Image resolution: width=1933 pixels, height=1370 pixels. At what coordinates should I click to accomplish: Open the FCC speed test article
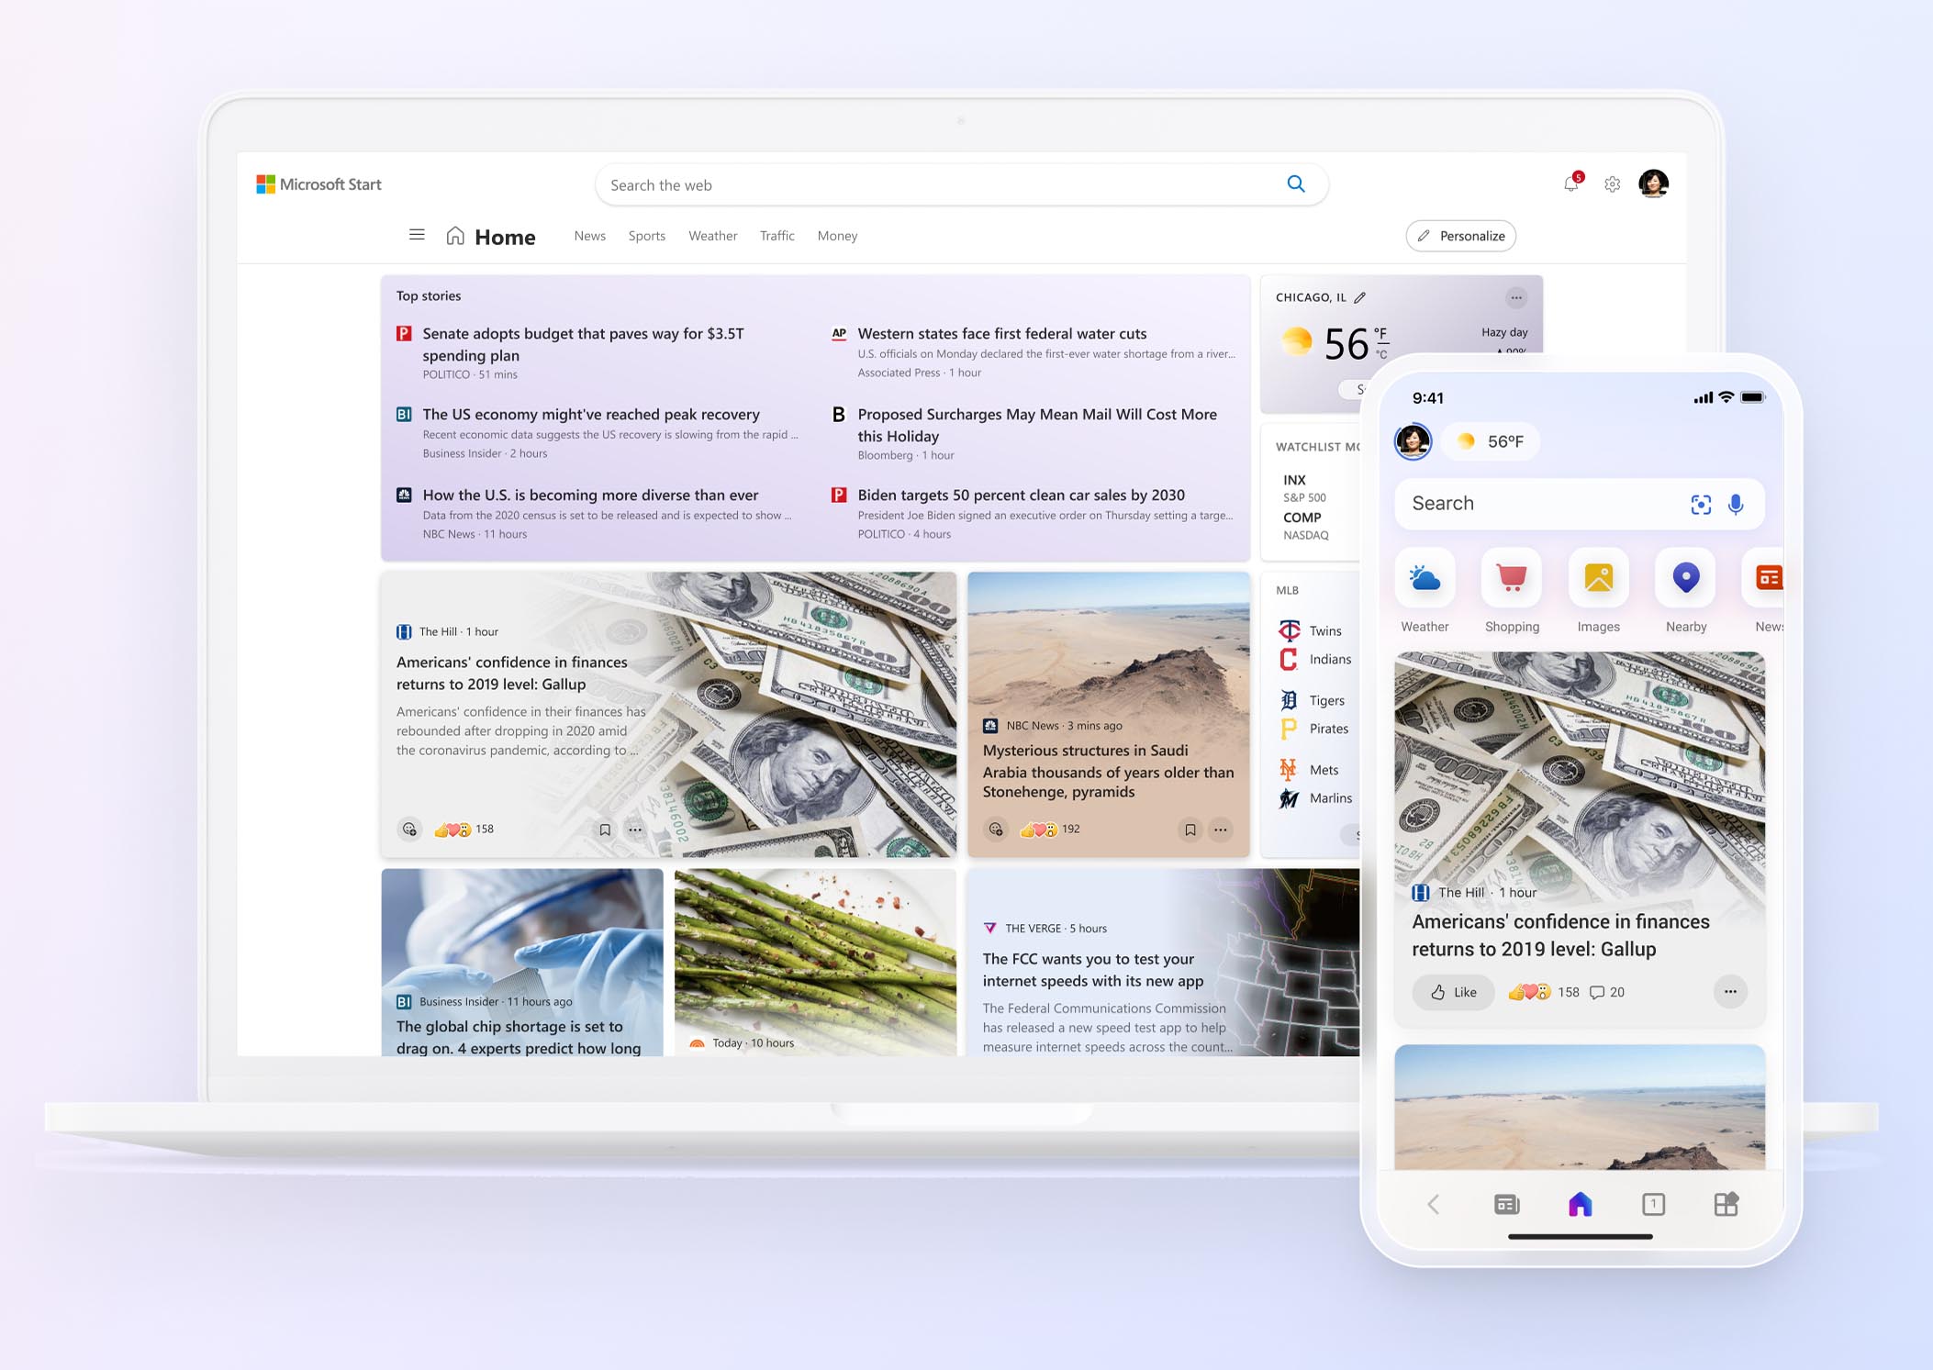[x=1164, y=963]
